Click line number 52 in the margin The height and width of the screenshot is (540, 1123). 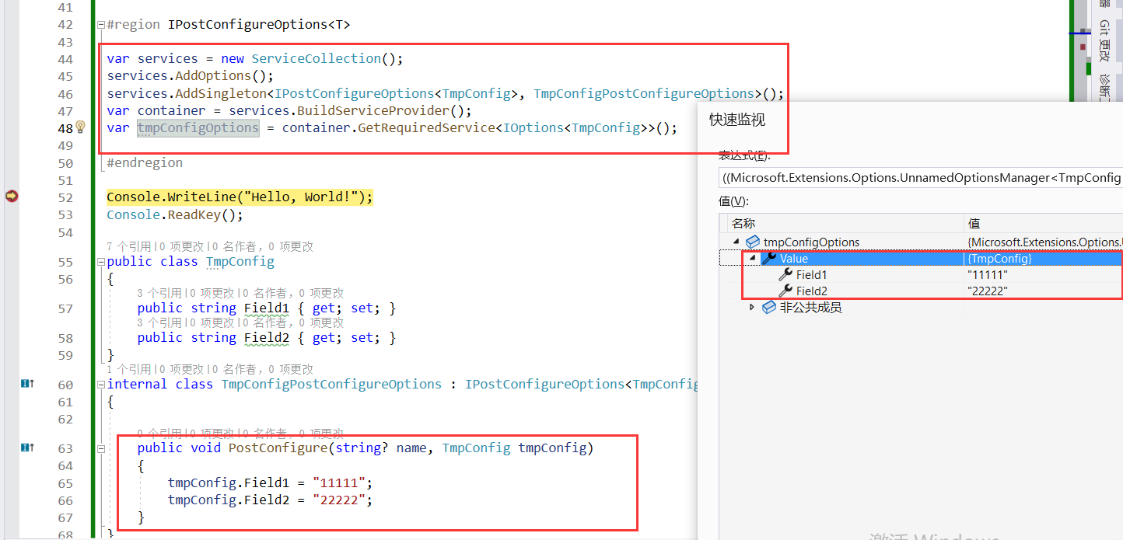[x=65, y=197]
